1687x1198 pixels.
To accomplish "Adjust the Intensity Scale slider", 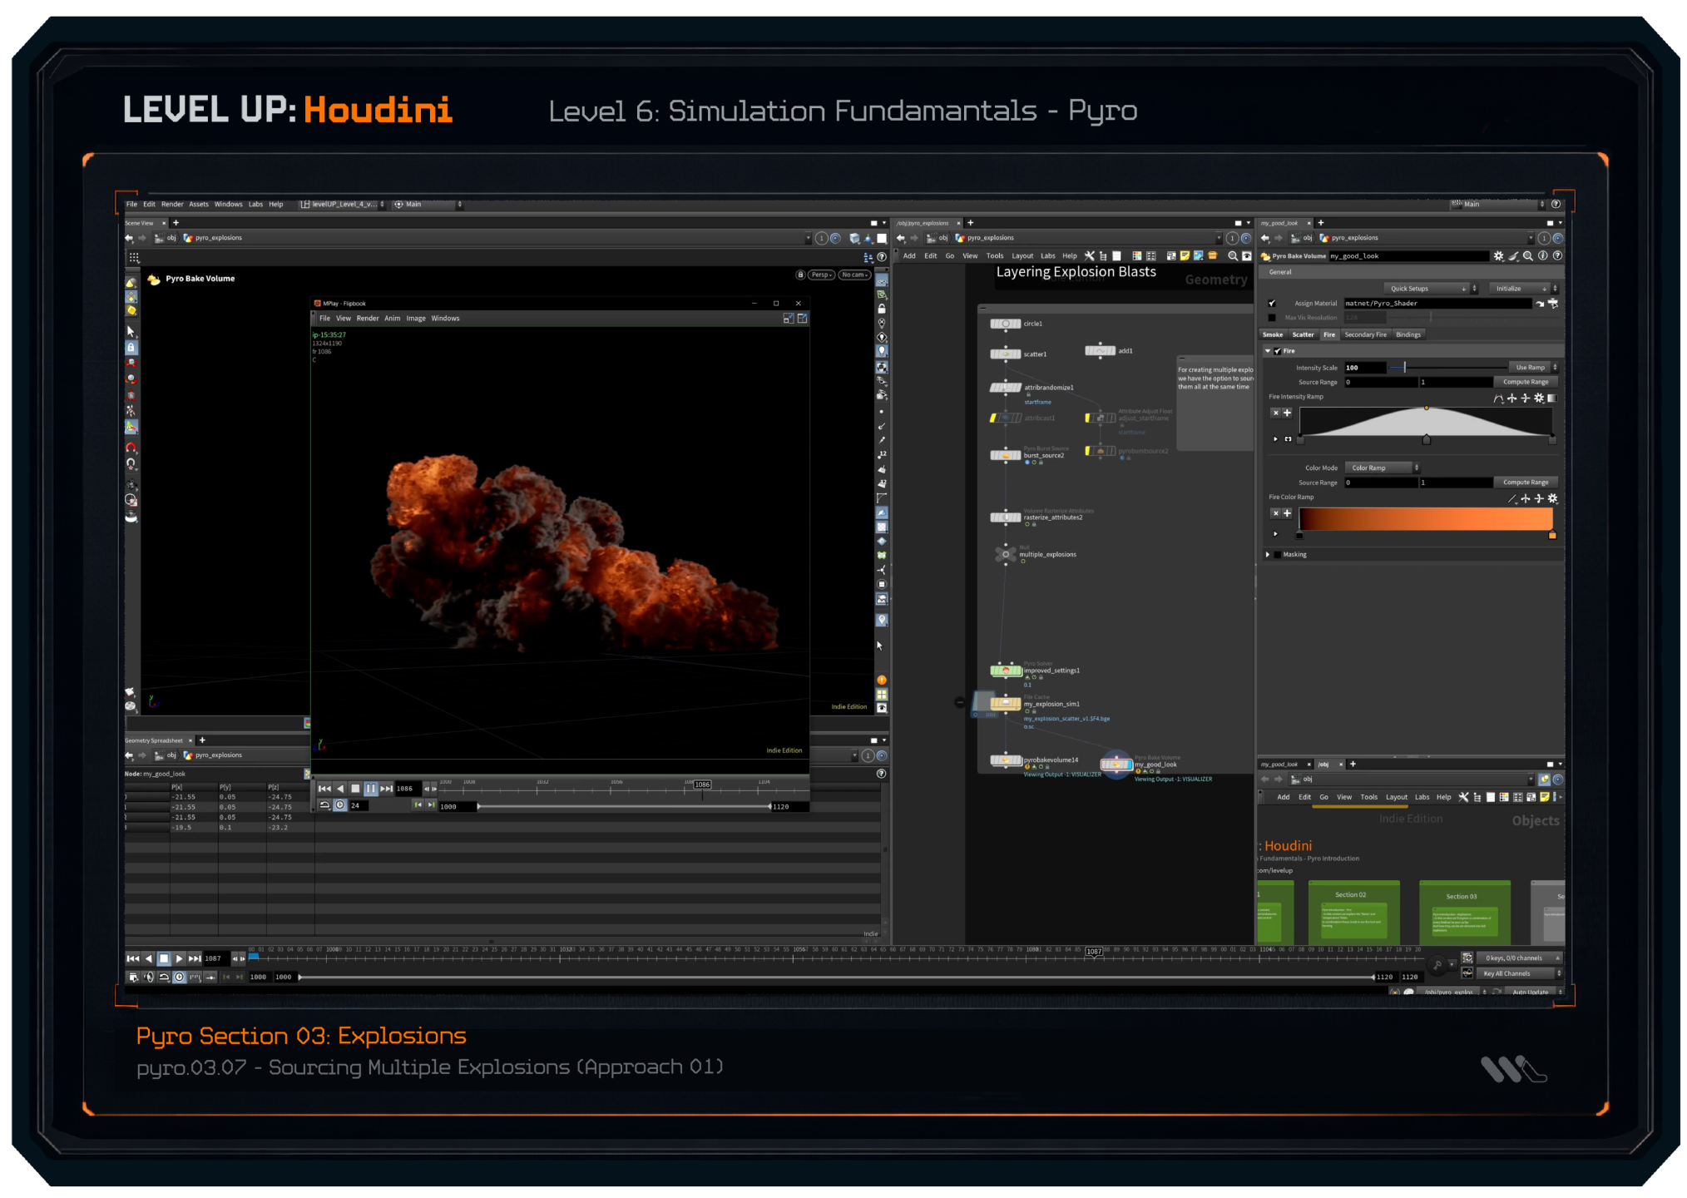I will [1405, 368].
